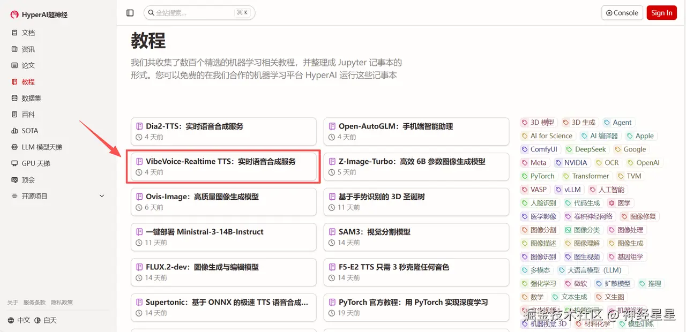This screenshot has height=332, width=686.
Task: Click the Sign In button
Action: [662, 13]
